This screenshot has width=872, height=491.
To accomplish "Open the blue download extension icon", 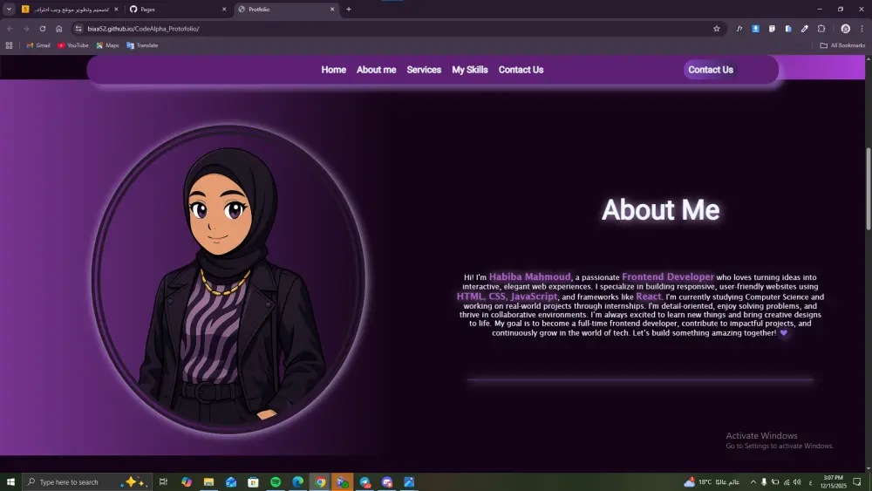I will [x=755, y=29].
